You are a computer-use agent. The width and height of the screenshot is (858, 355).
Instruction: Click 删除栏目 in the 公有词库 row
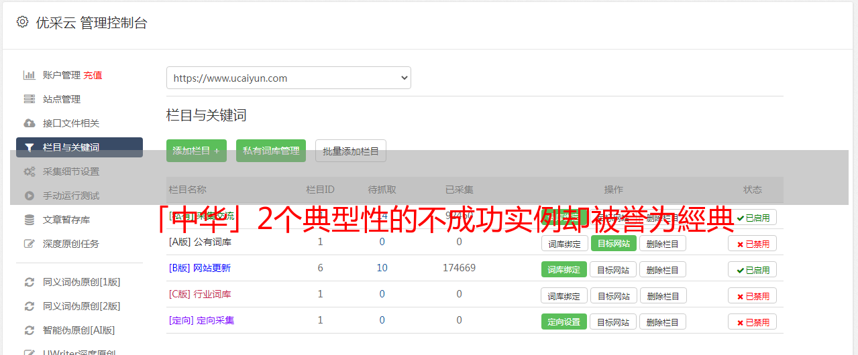[663, 244]
